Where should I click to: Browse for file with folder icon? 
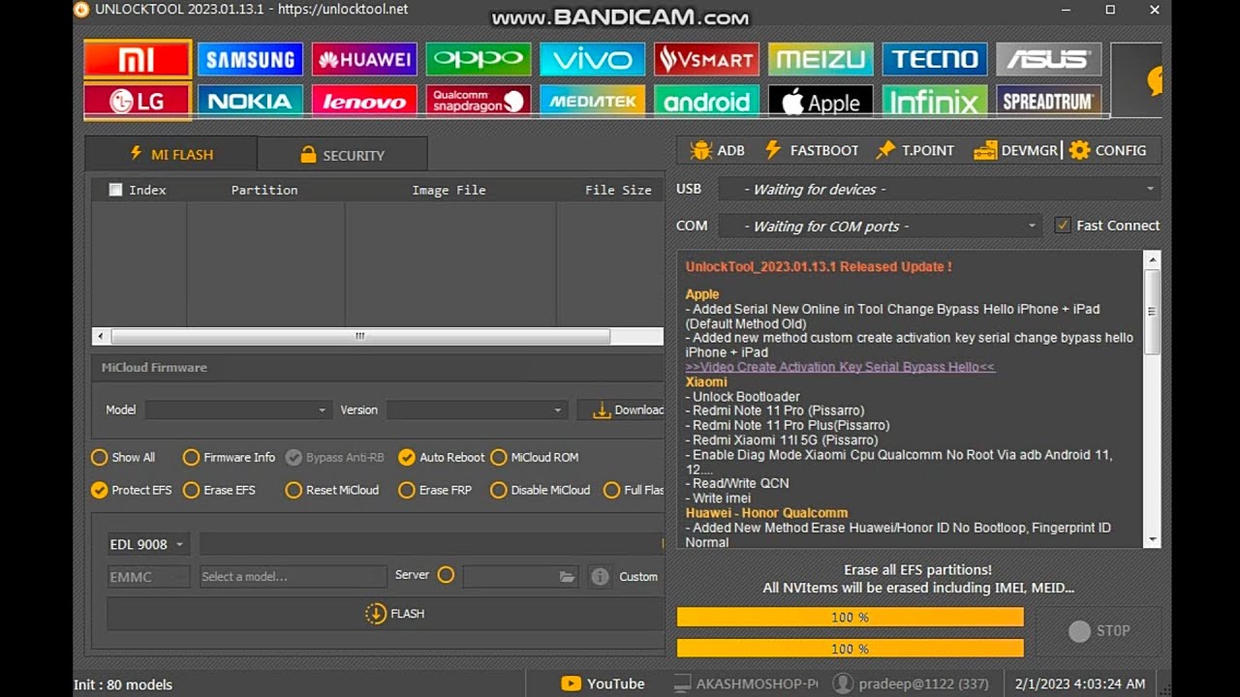coord(567,576)
